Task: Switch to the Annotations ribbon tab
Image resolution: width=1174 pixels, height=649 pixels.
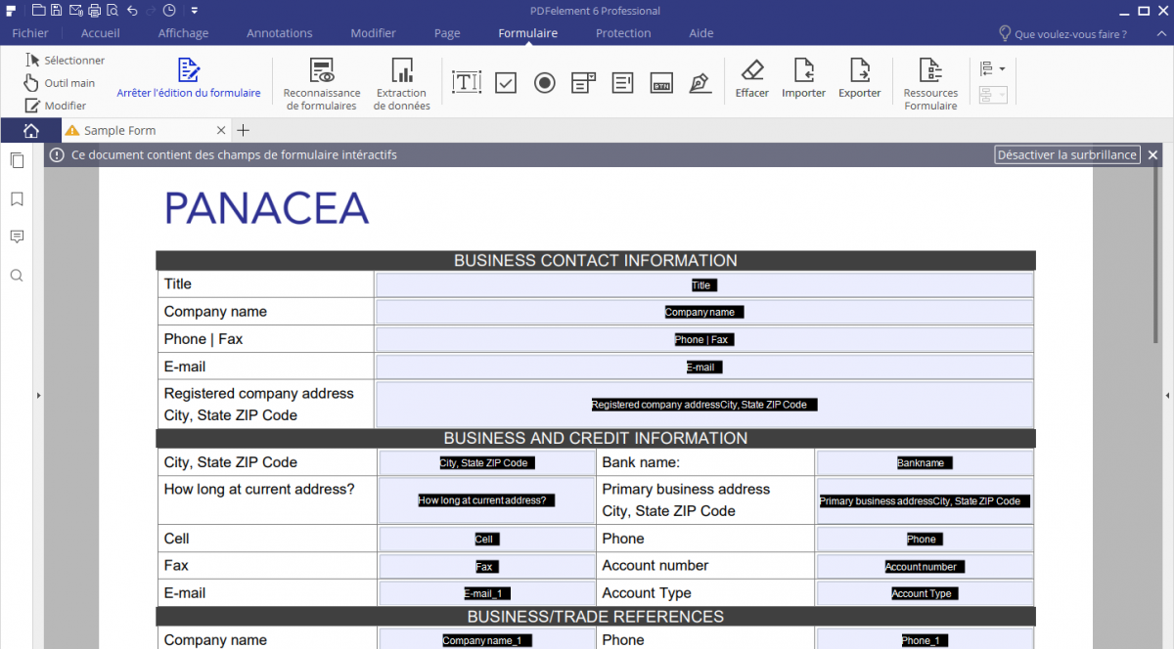Action: [x=280, y=33]
